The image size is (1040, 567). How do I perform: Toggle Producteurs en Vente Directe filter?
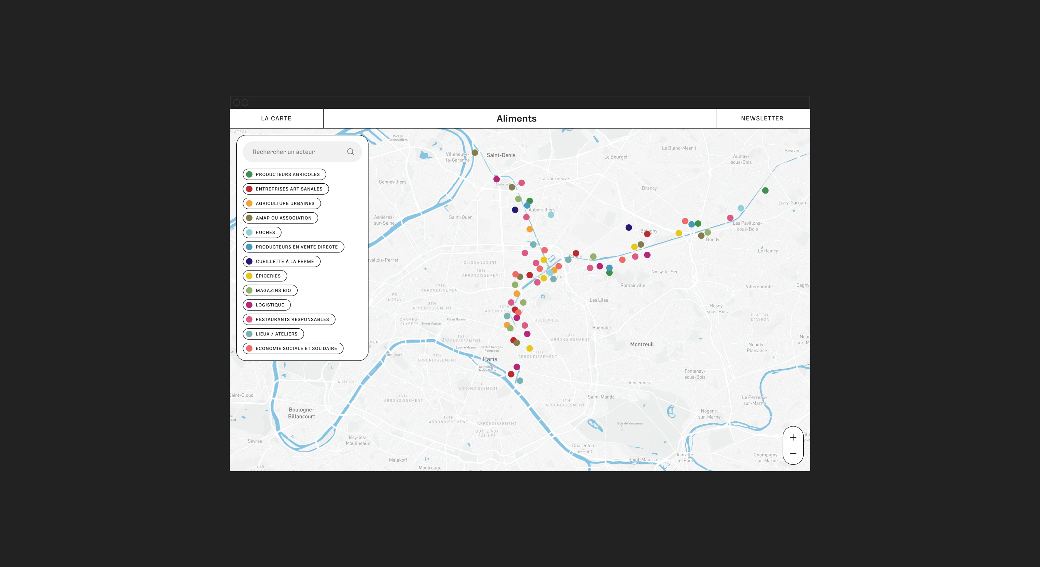point(293,247)
